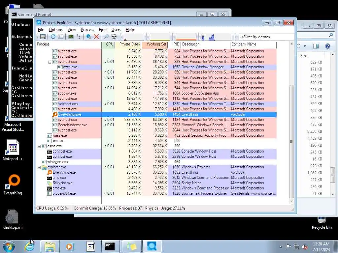
Task: Click Windows Media Player taskbar icon
Action: pyautogui.click(x=69, y=246)
